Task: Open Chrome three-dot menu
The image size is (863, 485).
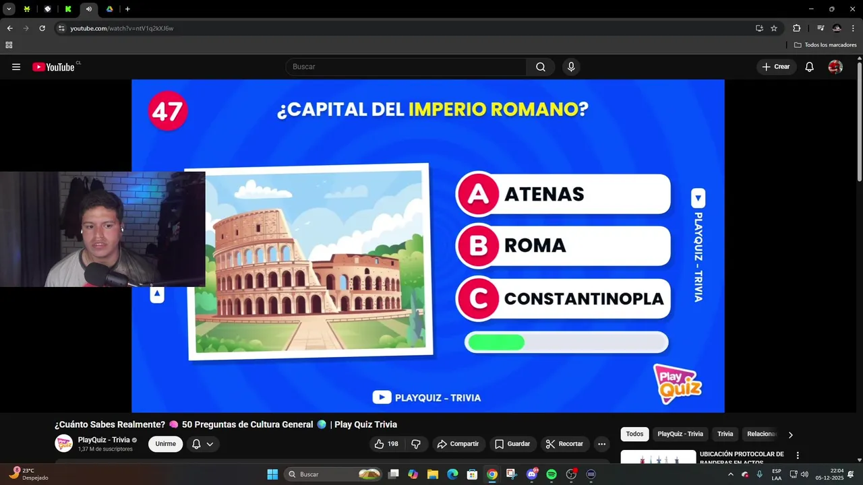Action: point(853,28)
